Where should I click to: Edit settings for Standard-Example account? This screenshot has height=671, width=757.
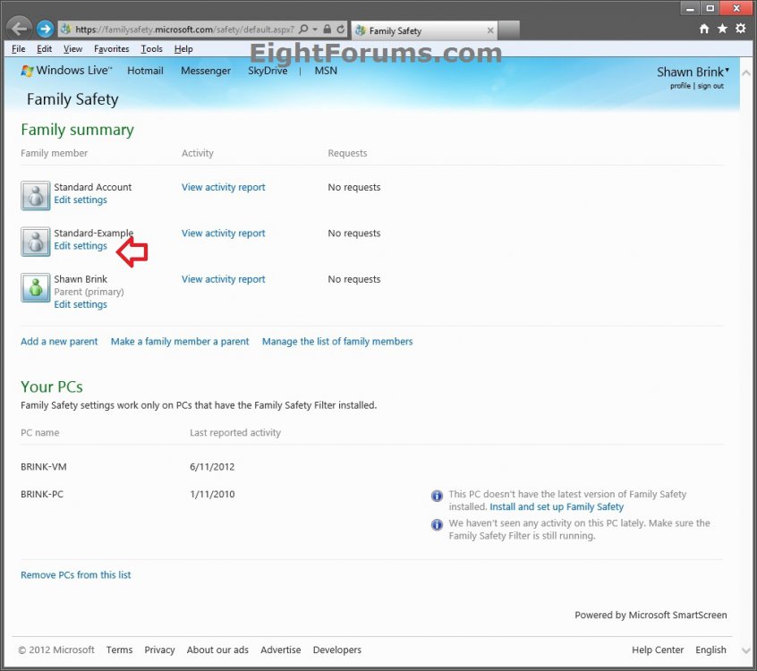(81, 245)
